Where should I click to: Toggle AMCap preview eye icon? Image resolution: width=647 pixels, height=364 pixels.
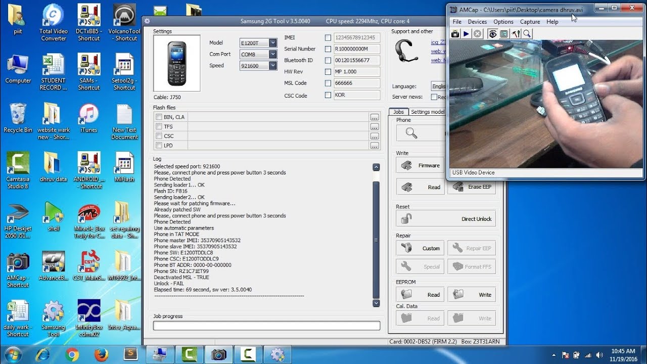(x=492, y=34)
